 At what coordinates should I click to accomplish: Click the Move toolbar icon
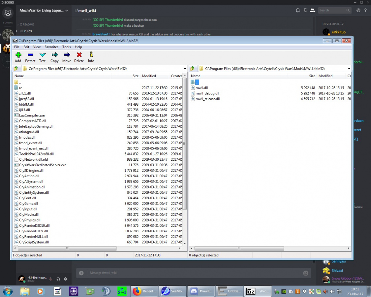[67, 55]
